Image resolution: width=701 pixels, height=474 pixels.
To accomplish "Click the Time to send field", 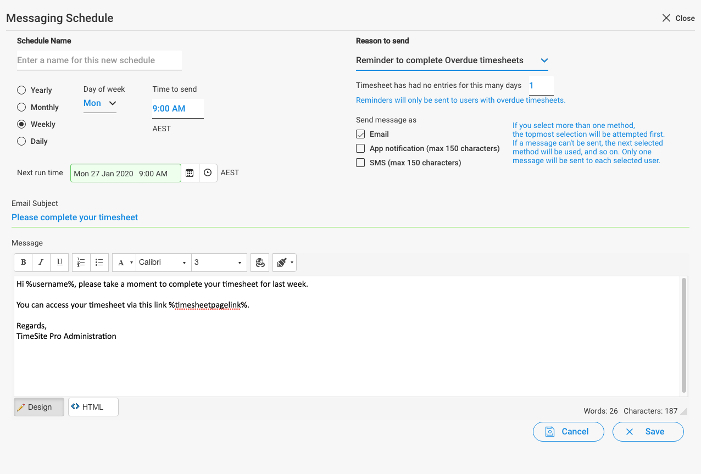I will (x=178, y=109).
